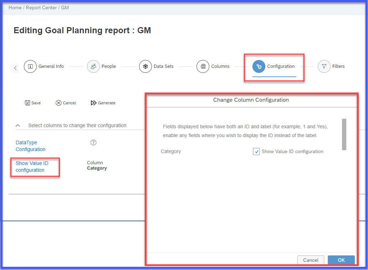Switch to the People step label
The image size is (368, 270).
pos(109,66)
